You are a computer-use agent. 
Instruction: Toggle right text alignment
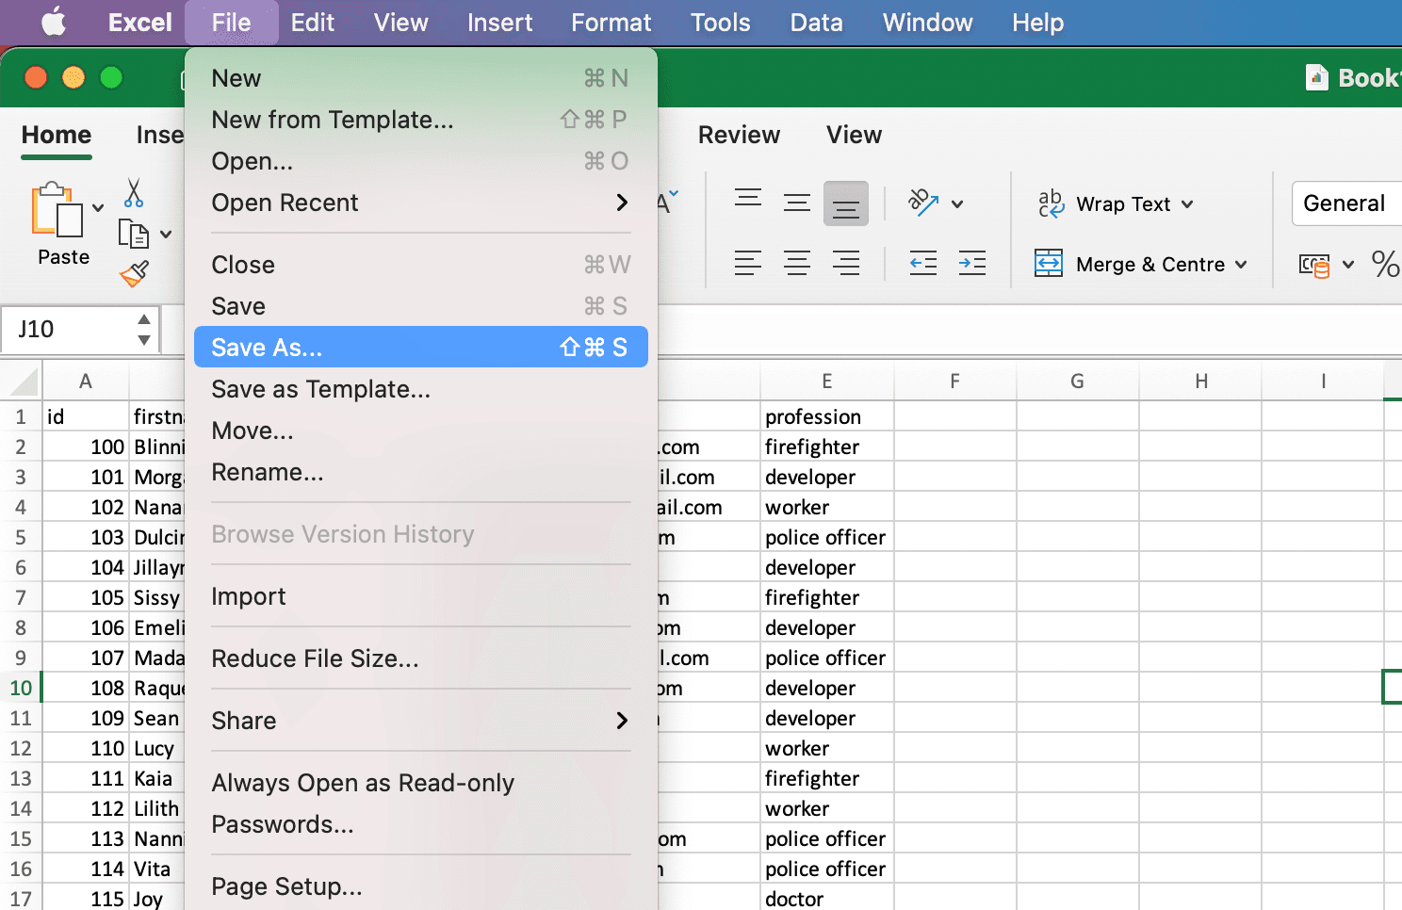point(846,263)
